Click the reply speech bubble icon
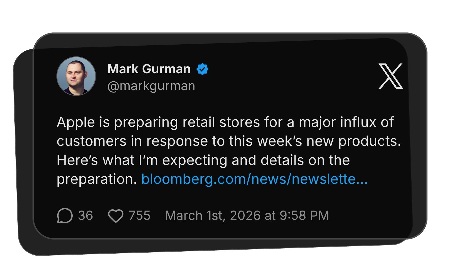Image resolution: width=460 pixels, height=272 pixels. 65,216
